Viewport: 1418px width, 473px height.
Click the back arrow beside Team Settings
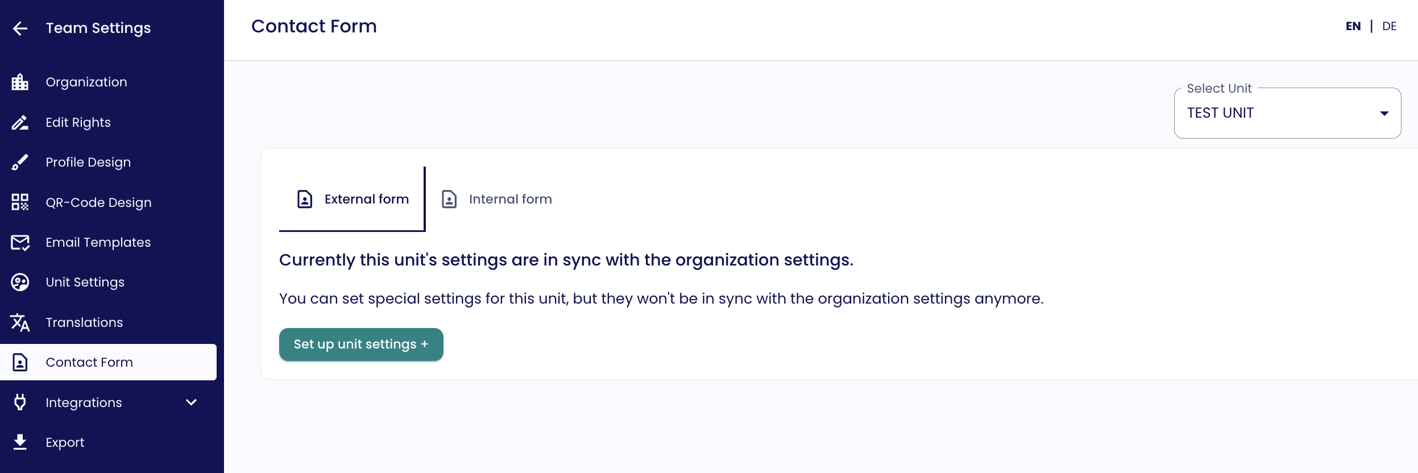tap(20, 28)
